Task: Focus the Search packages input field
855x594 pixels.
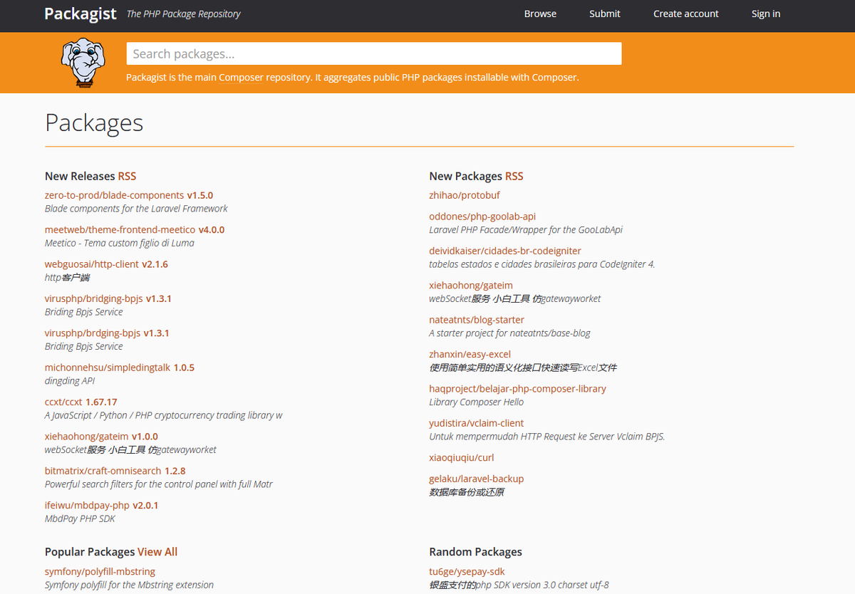Action: tap(374, 53)
